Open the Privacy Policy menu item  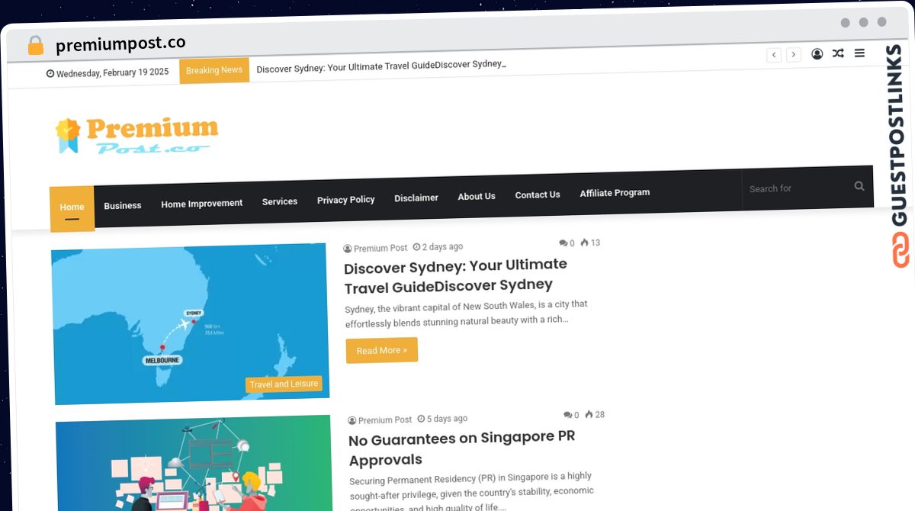(x=346, y=200)
